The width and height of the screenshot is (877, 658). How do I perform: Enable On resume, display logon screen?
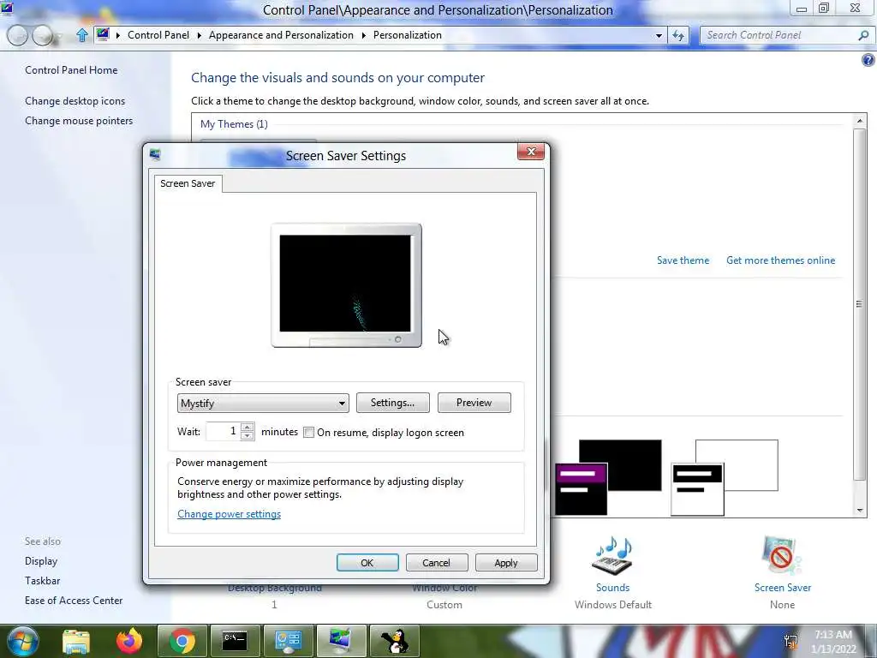pos(308,433)
